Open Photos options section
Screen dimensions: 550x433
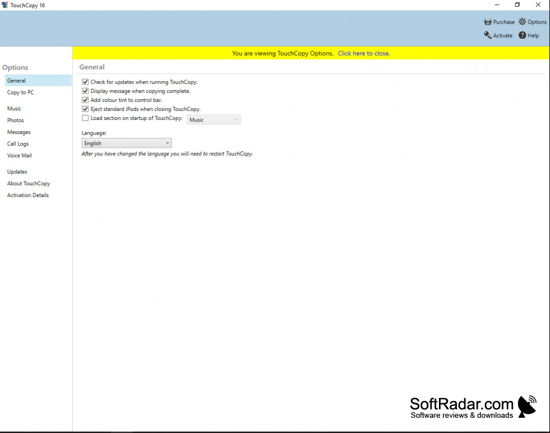[x=15, y=120]
